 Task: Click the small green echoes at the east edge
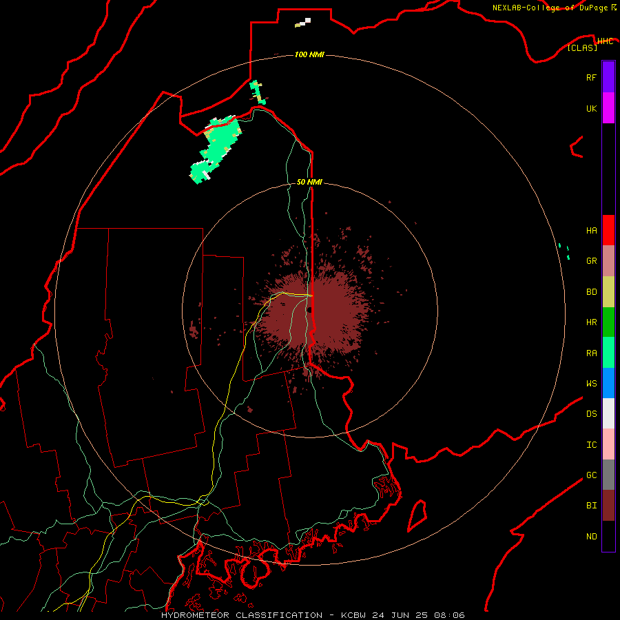pos(565,251)
